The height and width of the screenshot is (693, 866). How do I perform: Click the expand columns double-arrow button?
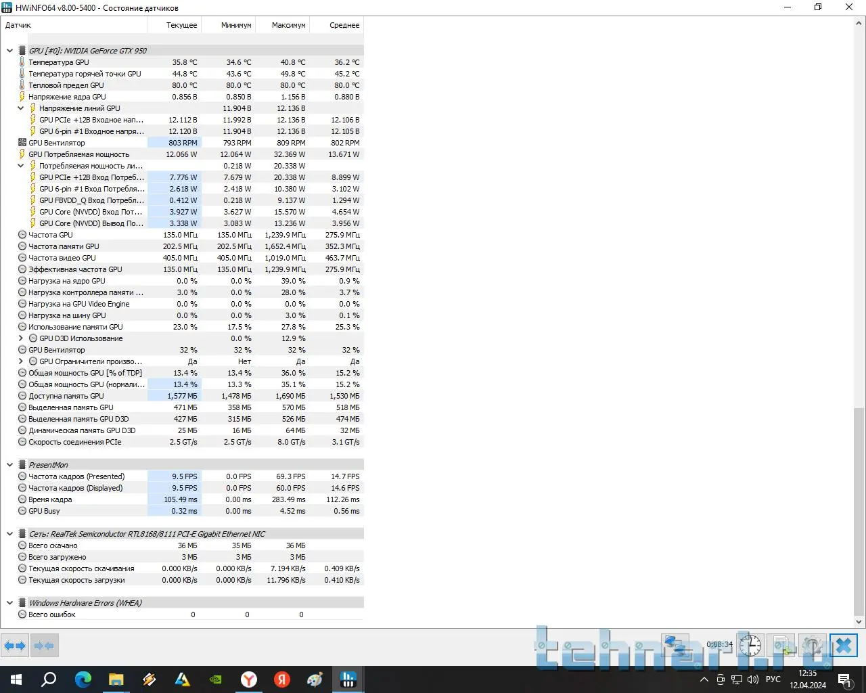16,646
